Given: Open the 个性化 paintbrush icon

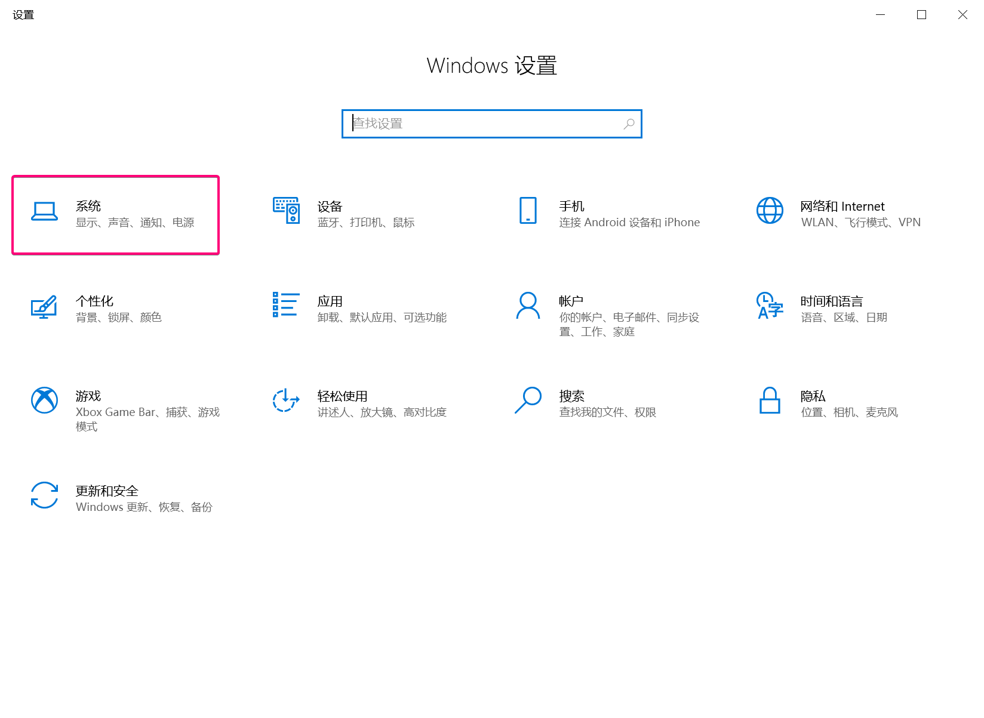Looking at the screenshot, I should pyautogui.click(x=44, y=307).
